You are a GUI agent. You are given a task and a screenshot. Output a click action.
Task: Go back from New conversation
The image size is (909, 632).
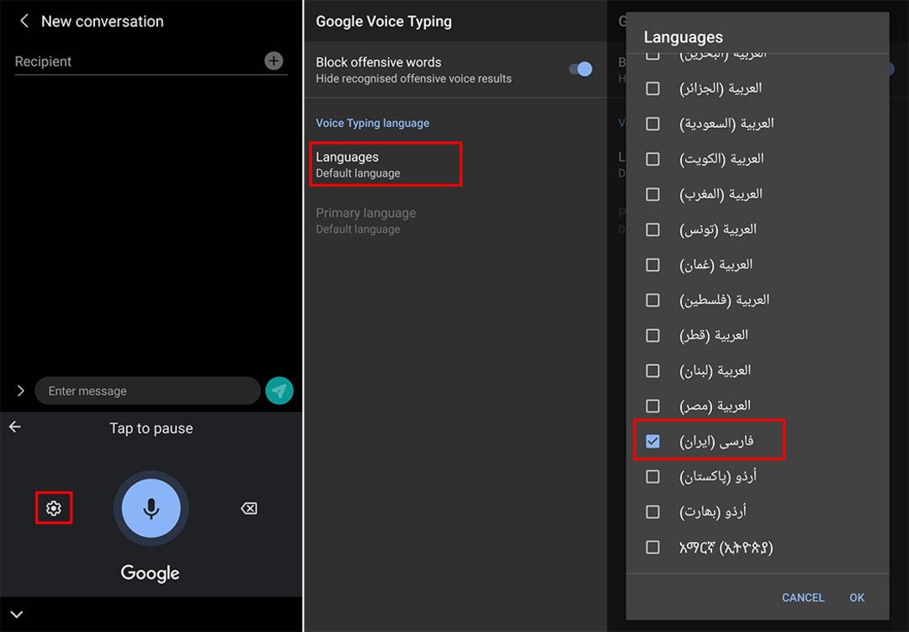point(24,21)
